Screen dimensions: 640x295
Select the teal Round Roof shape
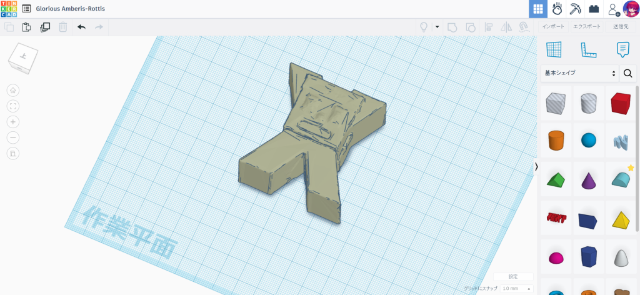(621, 180)
